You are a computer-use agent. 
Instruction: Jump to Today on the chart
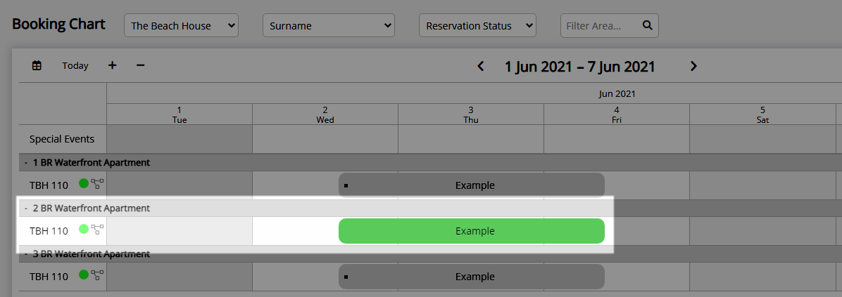[x=75, y=66]
